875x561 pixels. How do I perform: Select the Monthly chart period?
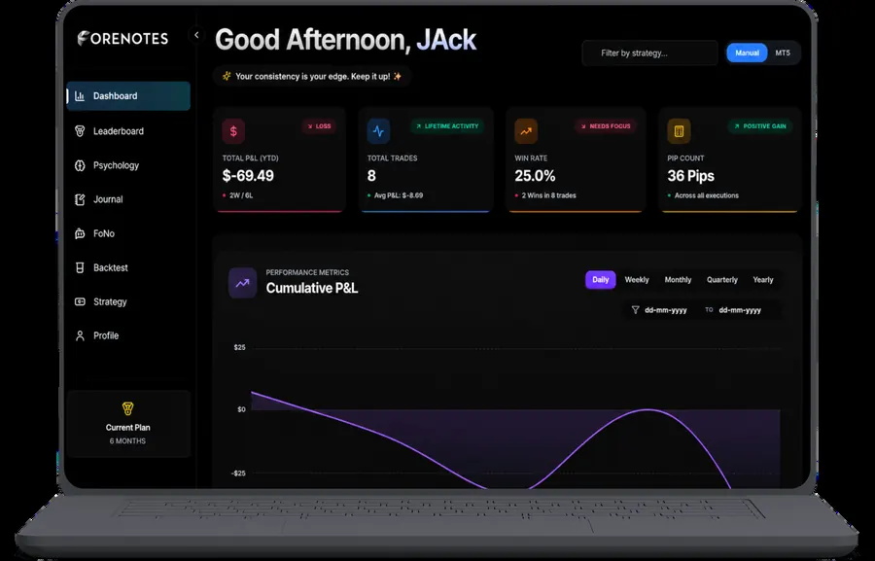pos(678,280)
